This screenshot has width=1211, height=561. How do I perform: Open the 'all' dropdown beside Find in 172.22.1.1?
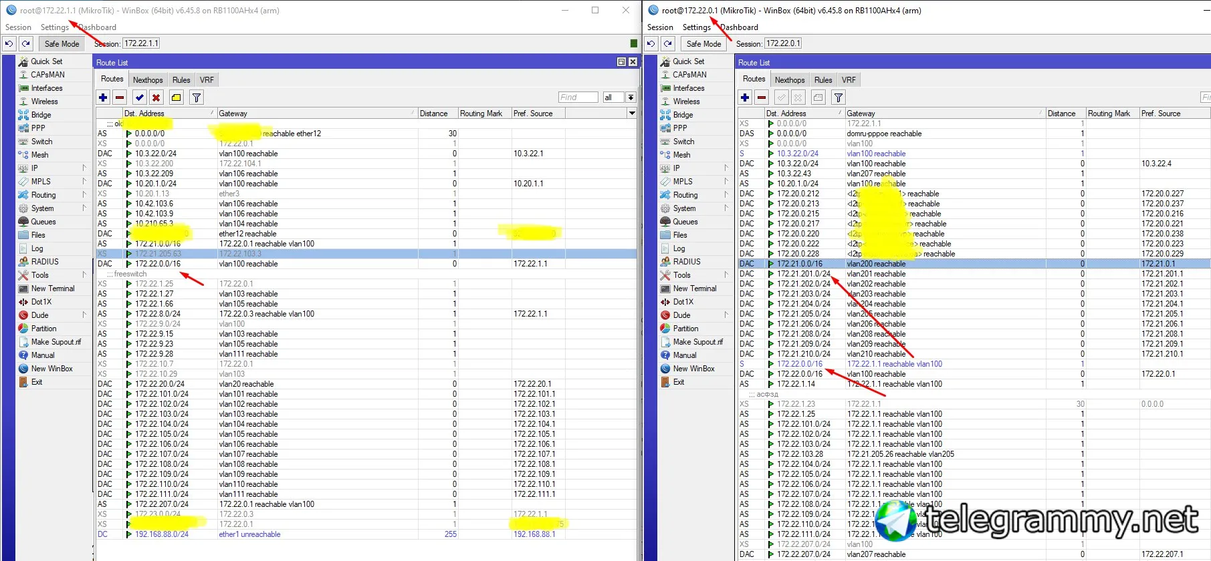(619, 98)
